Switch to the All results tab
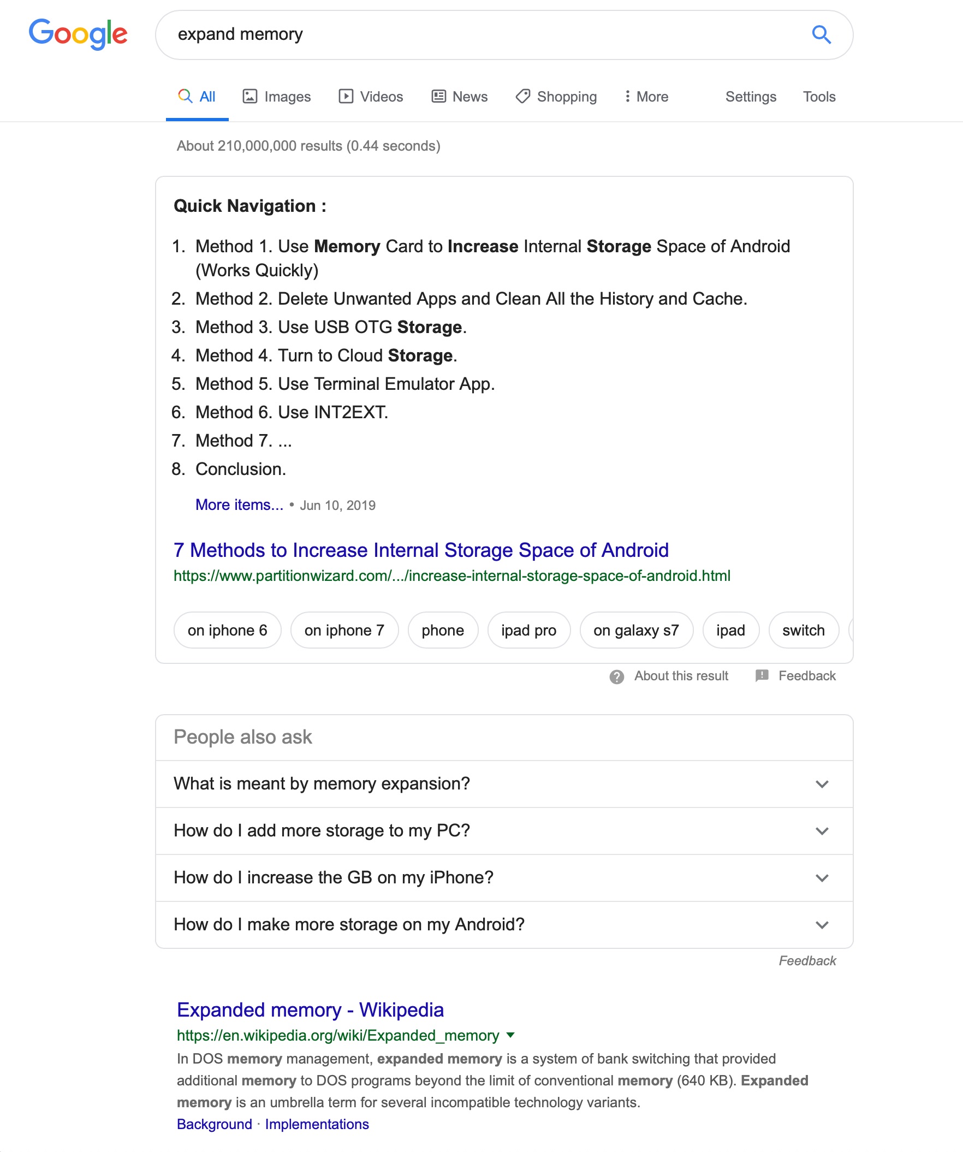Viewport: 963px width, 1152px height. tap(197, 97)
